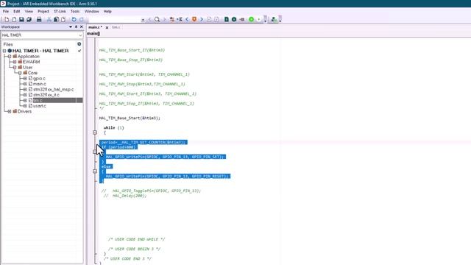Open the View menu

tap(29, 12)
